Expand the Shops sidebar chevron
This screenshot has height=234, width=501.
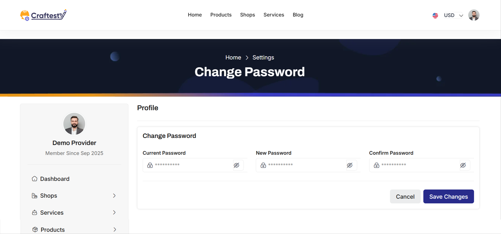coord(114,196)
